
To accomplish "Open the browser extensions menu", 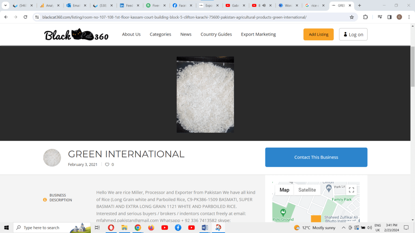I will [365, 17].
